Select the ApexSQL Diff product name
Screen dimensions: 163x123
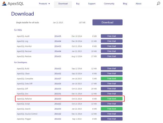[23, 89]
